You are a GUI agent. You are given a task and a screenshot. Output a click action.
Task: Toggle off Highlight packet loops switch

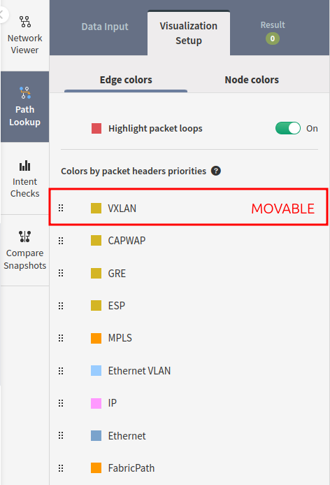tap(288, 128)
